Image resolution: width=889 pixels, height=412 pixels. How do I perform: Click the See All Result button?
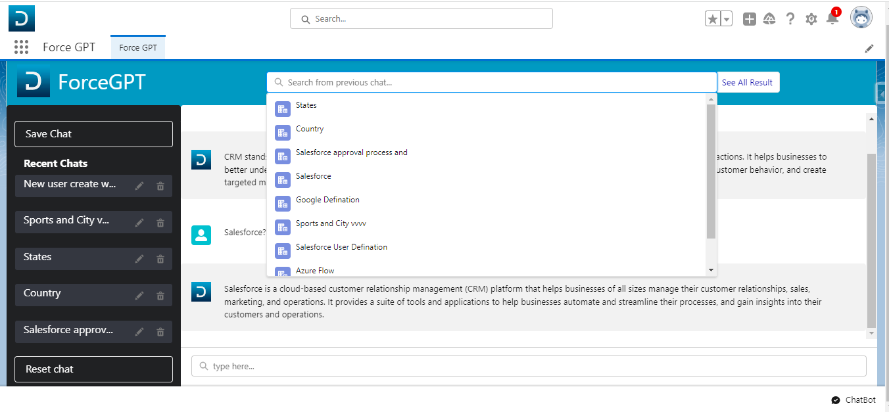748,82
